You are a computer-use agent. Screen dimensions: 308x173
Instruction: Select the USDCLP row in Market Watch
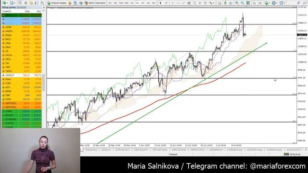tap(21, 75)
